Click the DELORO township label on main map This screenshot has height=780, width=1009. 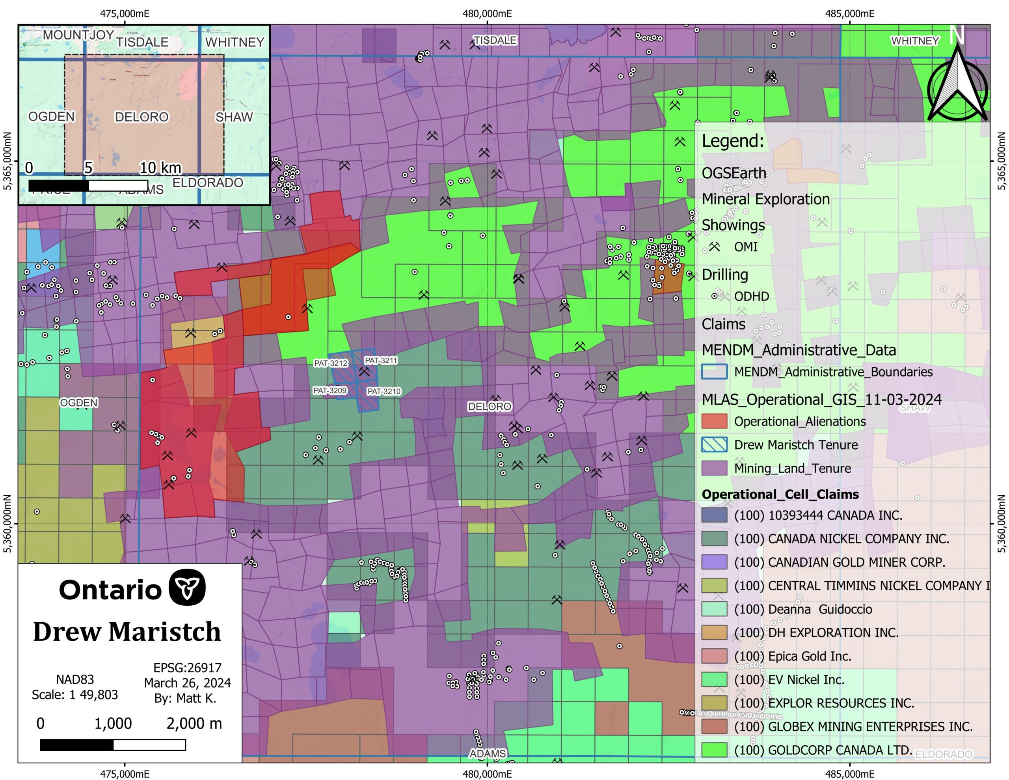pyautogui.click(x=490, y=407)
